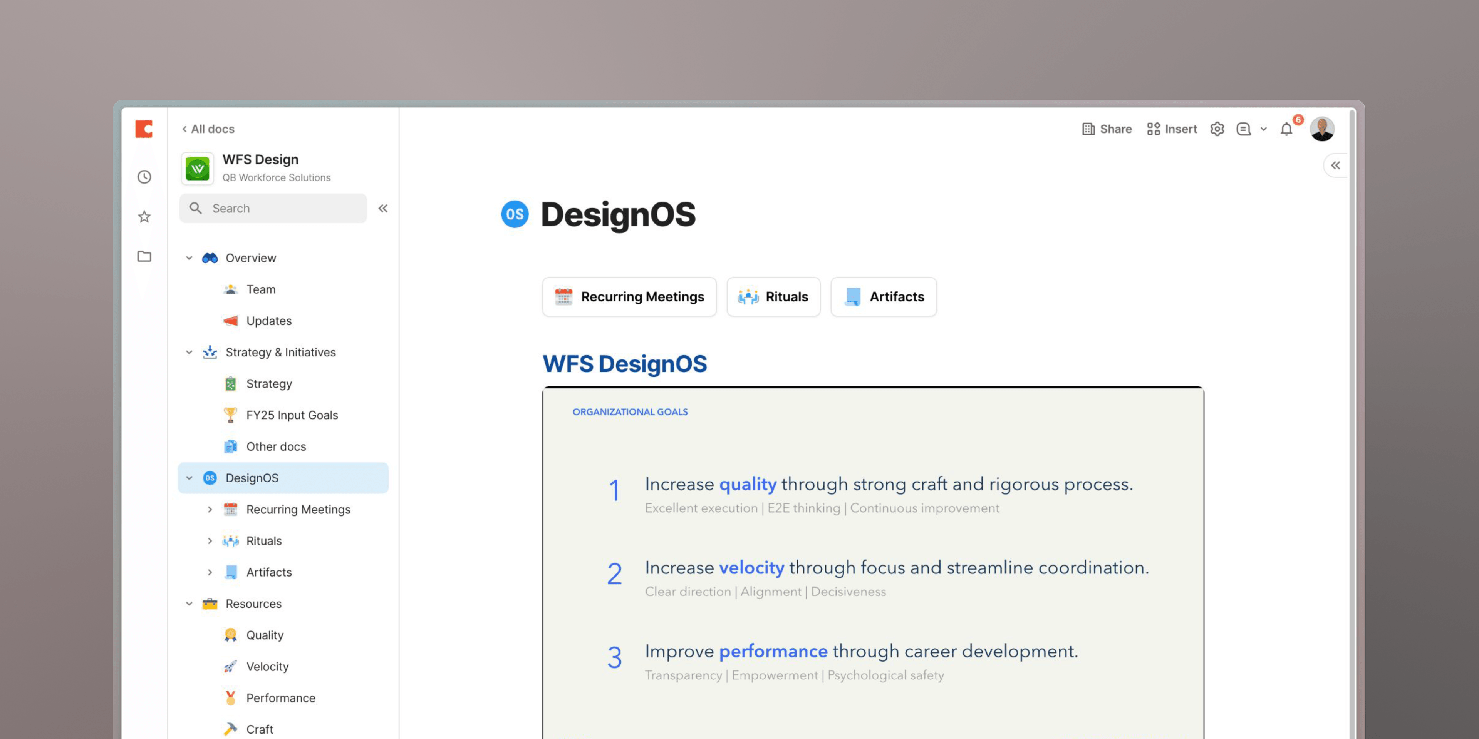Collapse the Overview section
The image size is (1479, 739).
click(189, 258)
